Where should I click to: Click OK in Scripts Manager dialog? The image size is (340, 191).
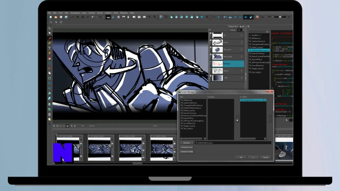coord(241,158)
